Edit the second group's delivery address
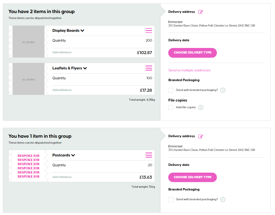This screenshot has height=215, width=275. [x=200, y=136]
